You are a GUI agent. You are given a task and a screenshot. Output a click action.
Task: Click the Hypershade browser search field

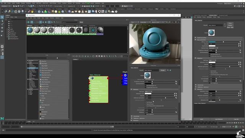click(70, 22)
